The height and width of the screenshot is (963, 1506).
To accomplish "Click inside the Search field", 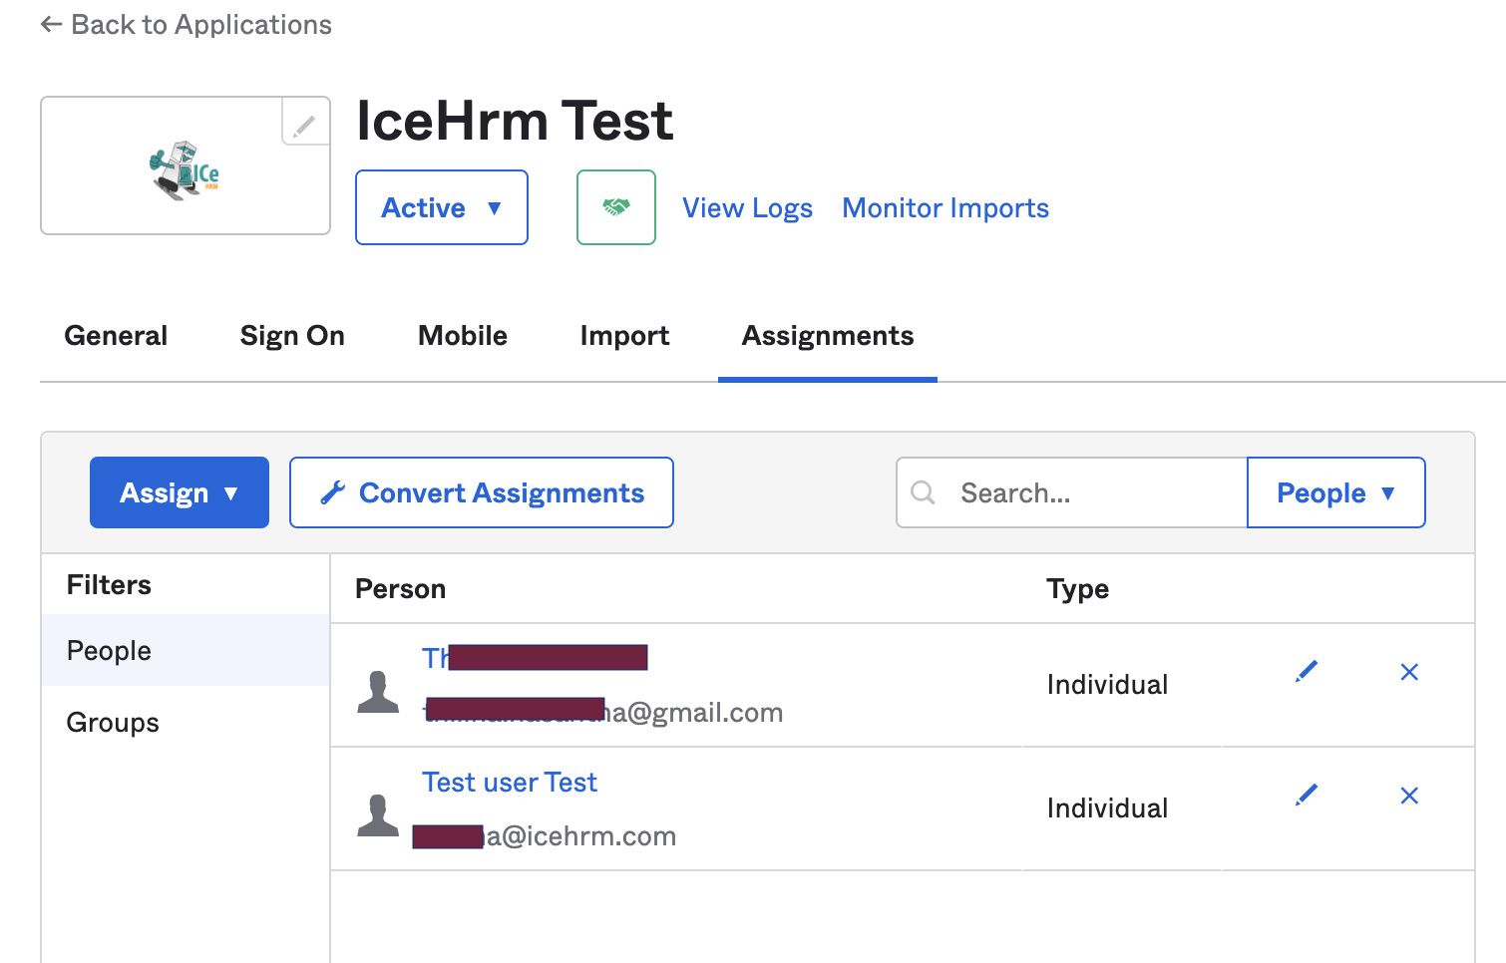I will click(1057, 492).
